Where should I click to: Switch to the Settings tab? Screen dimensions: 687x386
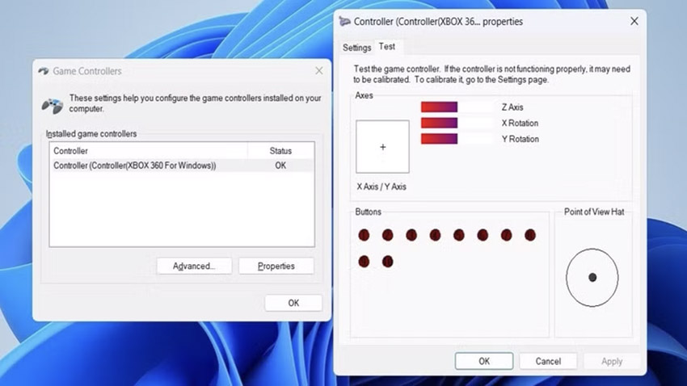pyautogui.click(x=356, y=48)
